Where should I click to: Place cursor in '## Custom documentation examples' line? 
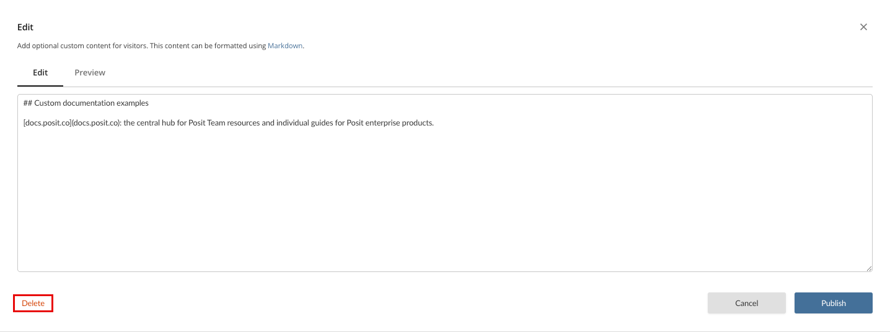(86, 103)
